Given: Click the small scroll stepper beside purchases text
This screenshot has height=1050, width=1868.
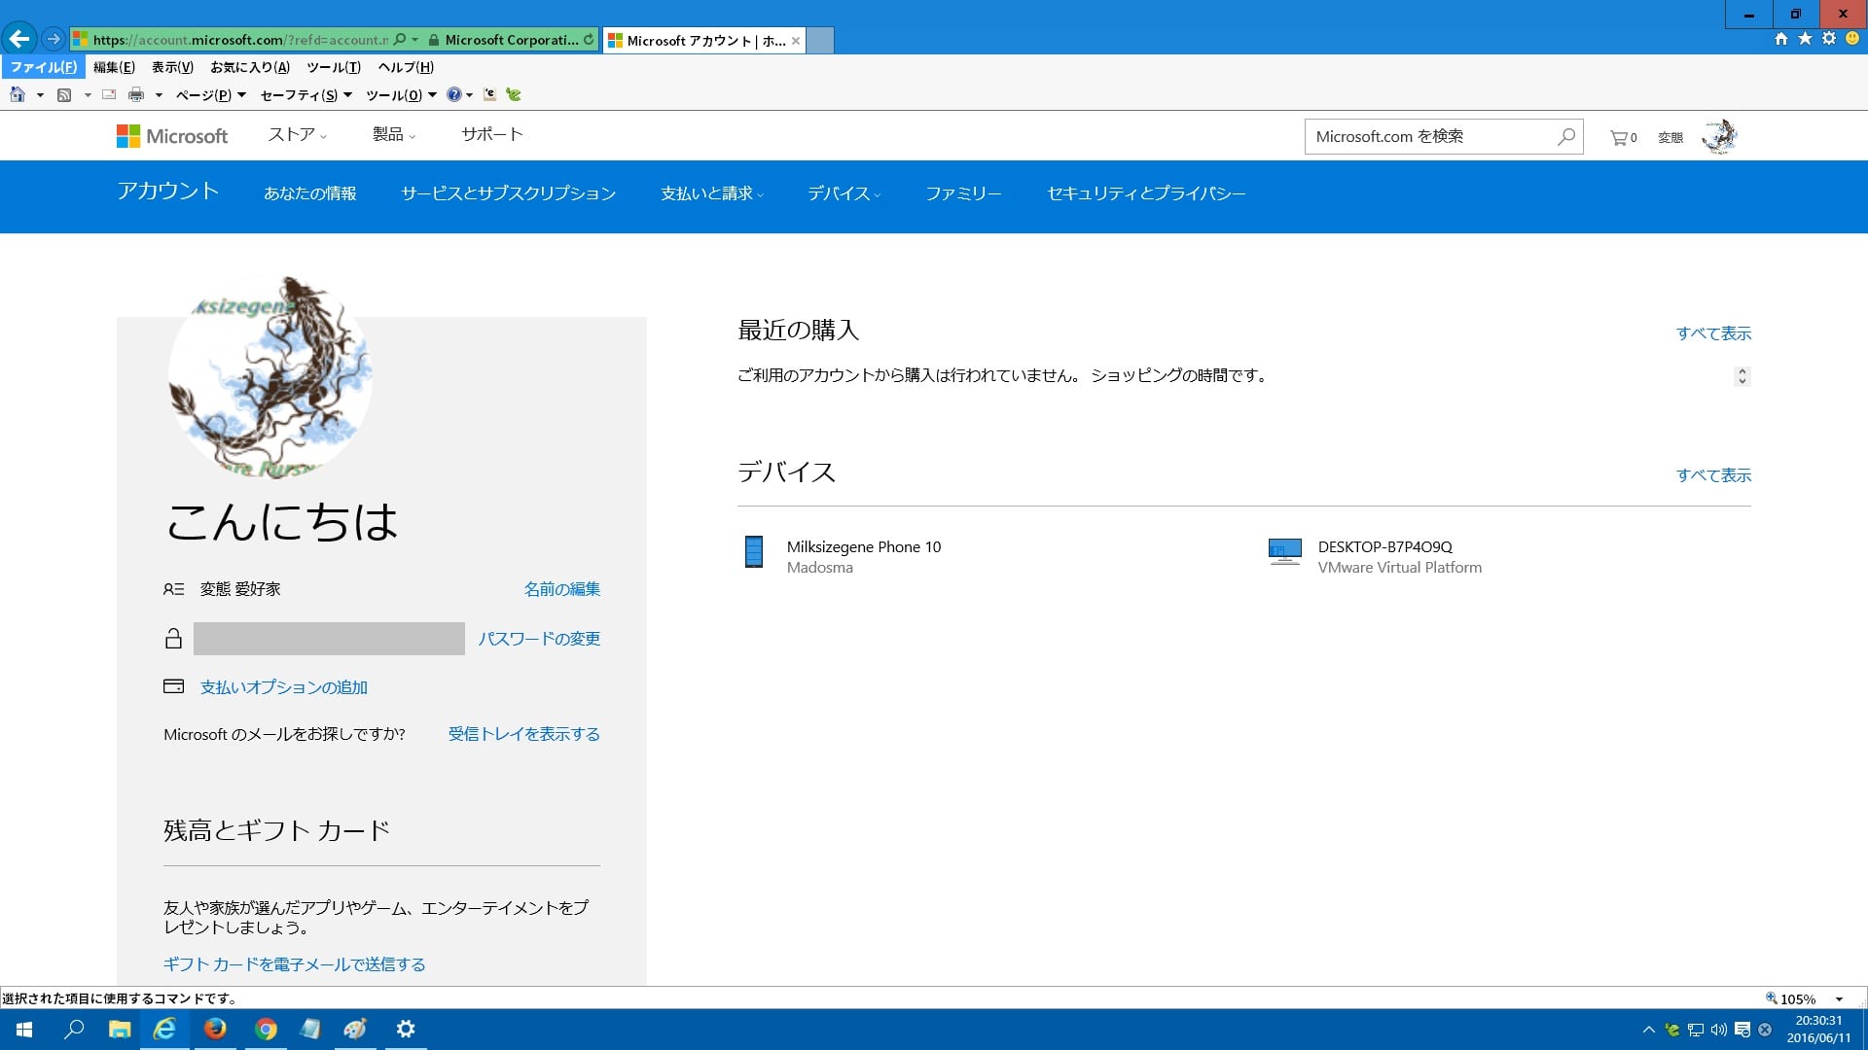Looking at the screenshot, I should 1742,376.
